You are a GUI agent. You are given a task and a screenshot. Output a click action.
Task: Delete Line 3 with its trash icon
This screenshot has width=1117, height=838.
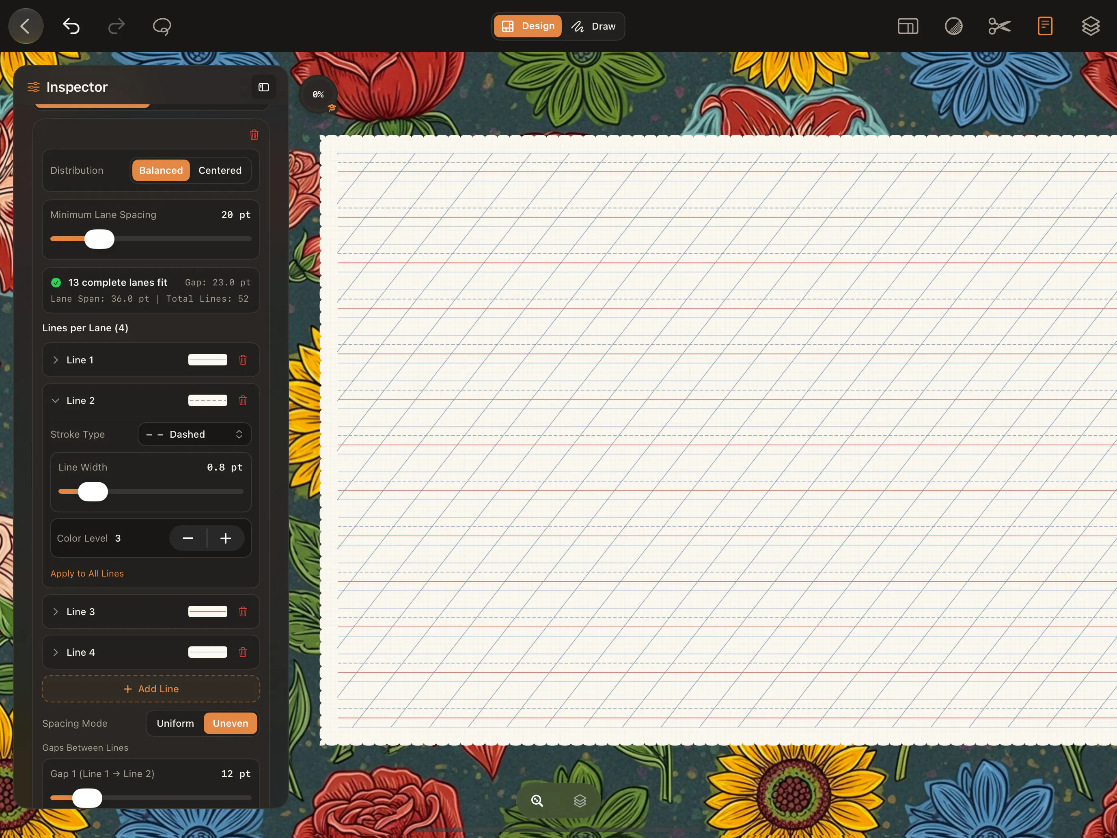pyautogui.click(x=243, y=612)
